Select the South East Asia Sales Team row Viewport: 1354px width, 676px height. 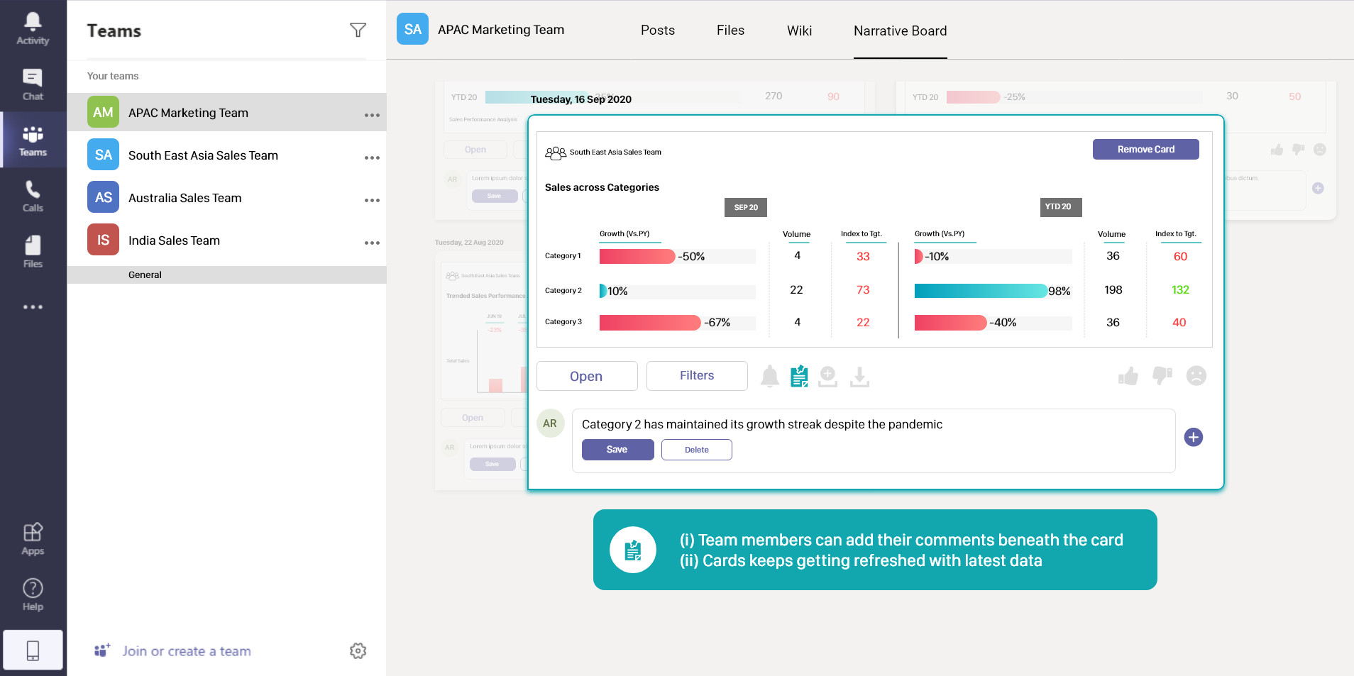(227, 155)
